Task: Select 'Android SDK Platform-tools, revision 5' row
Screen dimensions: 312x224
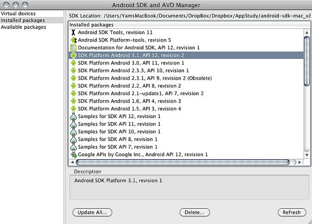Action: pyautogui.click(x=186, y=40)
